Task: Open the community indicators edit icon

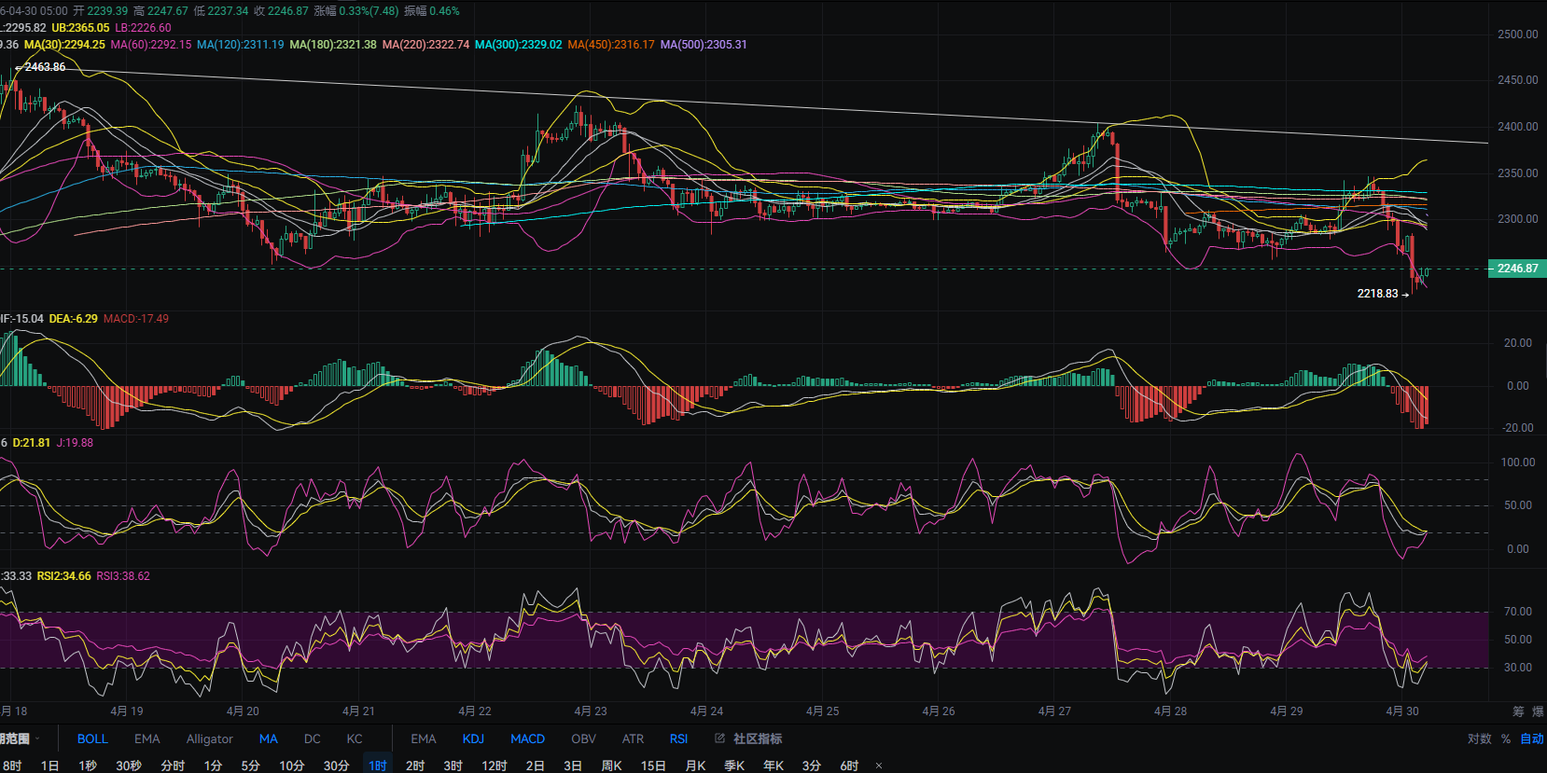Action: coord(719,738)
